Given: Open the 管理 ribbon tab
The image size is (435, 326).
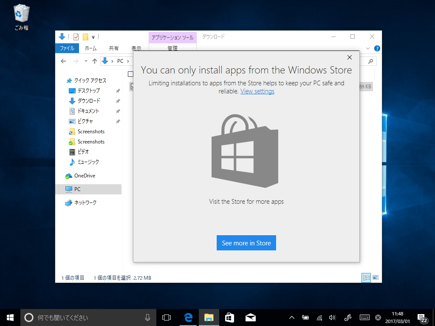Looking at the screenshot, I should pyautogui.click(x=172, y=48).
